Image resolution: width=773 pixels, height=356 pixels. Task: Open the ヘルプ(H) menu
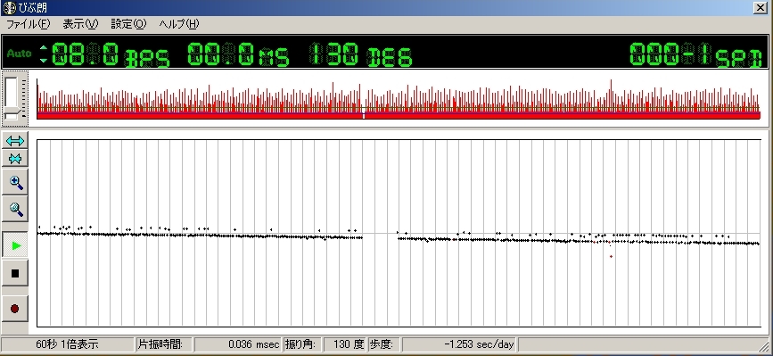tap(179, 24)
